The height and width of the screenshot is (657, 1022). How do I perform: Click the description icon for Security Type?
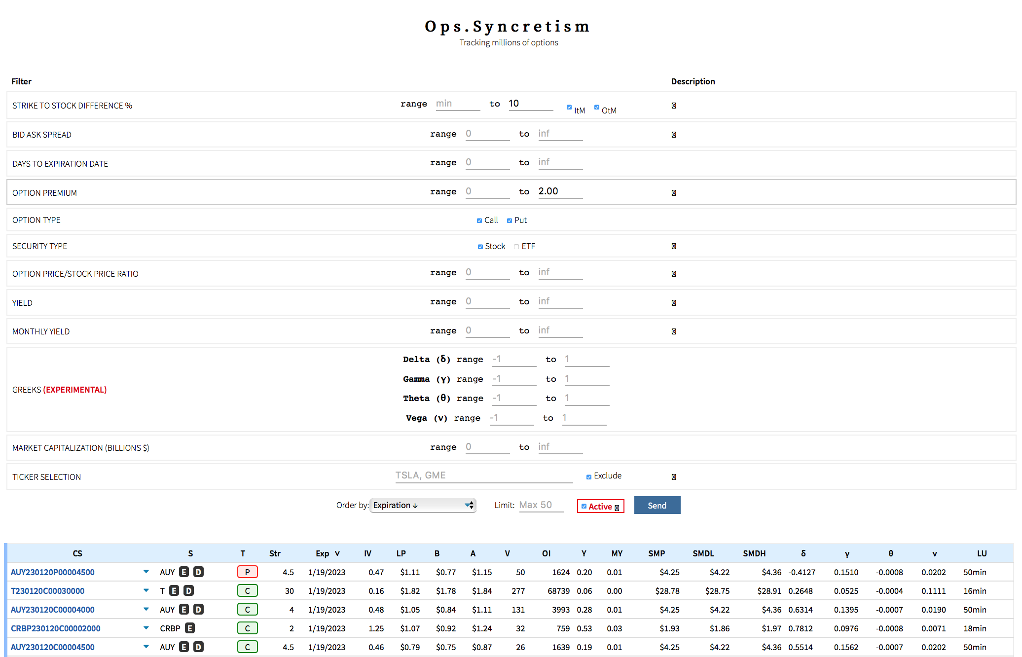pyautogui.click(x=674, y=246)
